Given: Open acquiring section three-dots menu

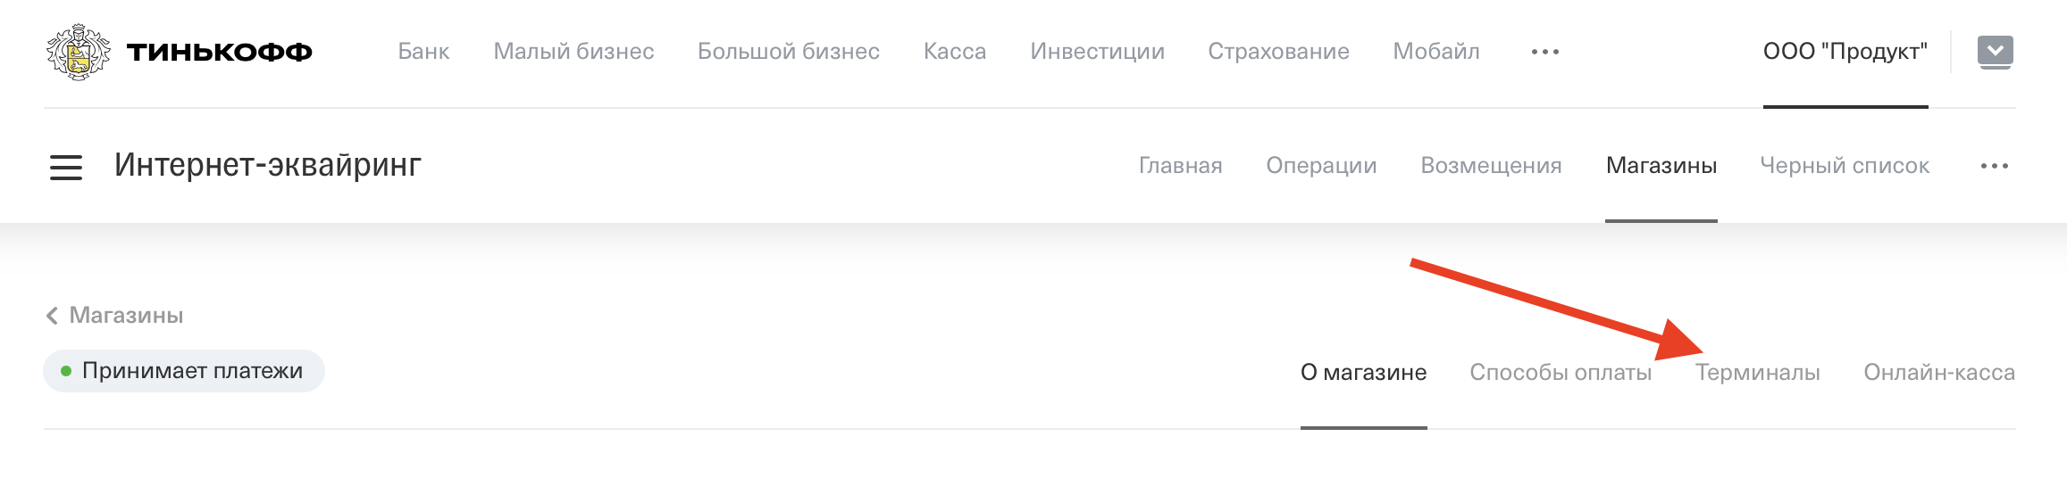Looking at the screenshot, I should 1995,166.
